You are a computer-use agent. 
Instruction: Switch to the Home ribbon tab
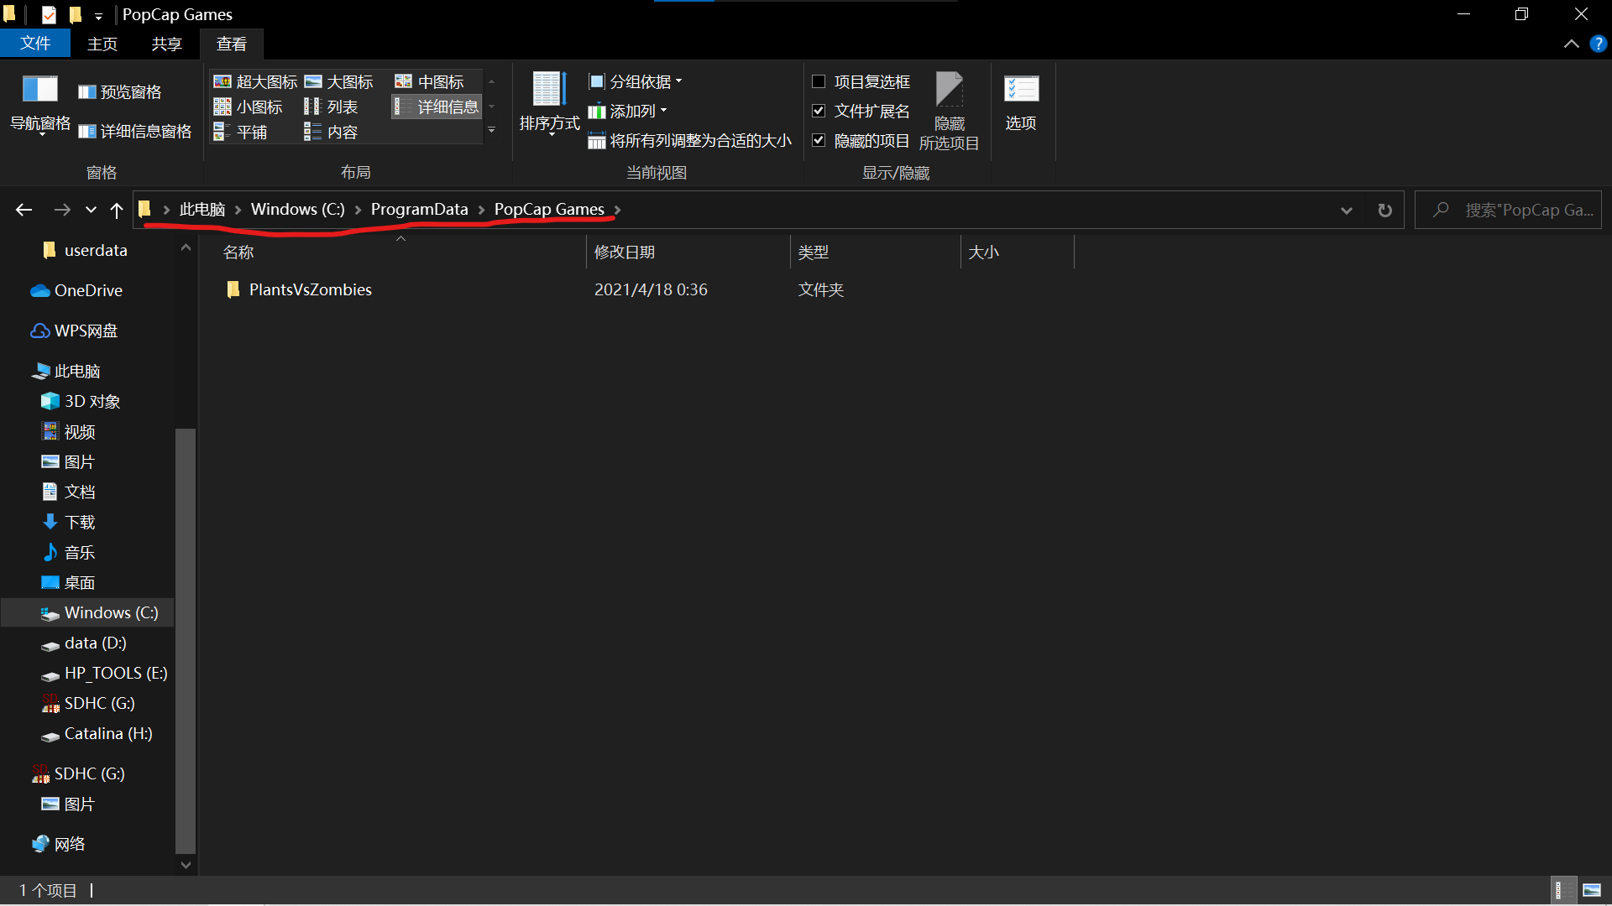click(x=102, y=44)
